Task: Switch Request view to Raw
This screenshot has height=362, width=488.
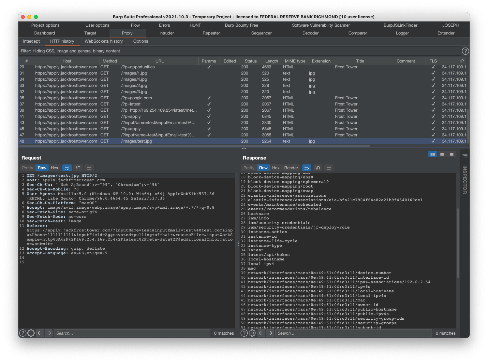Action: tap(42, 168)
